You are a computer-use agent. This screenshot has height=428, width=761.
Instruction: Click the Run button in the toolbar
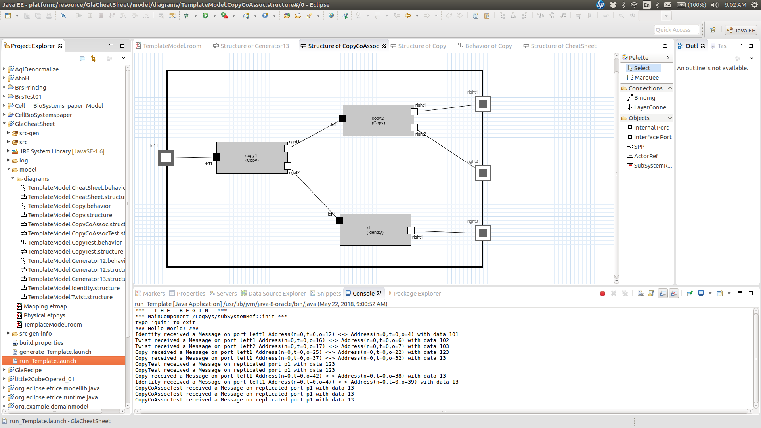point(205,16)
